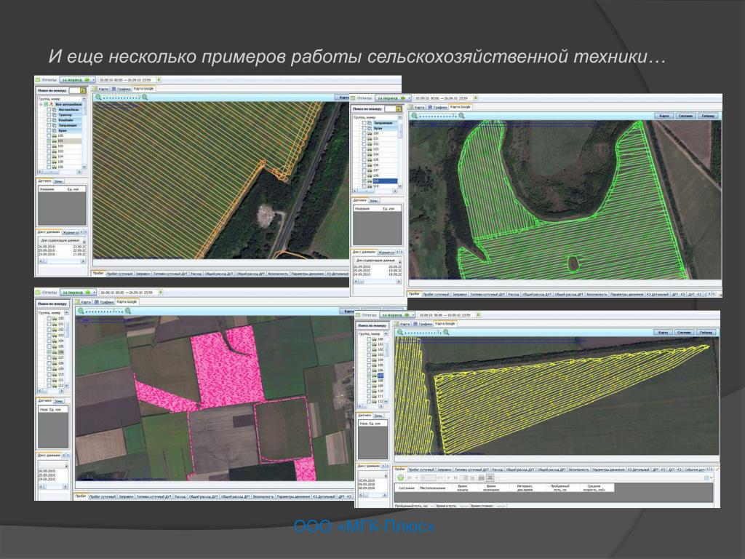Click zoom-out magnifier in pink-field map window
Screen dimensions: 745x559
81,311
